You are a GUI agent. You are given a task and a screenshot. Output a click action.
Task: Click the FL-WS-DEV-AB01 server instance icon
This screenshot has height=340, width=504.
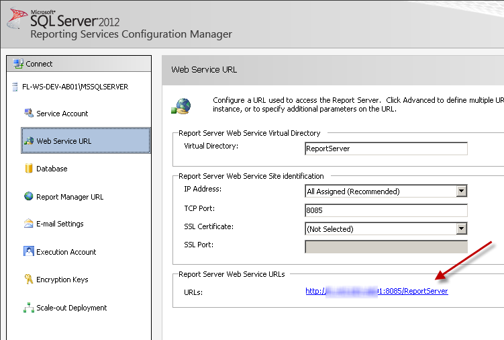coord(15,87)
